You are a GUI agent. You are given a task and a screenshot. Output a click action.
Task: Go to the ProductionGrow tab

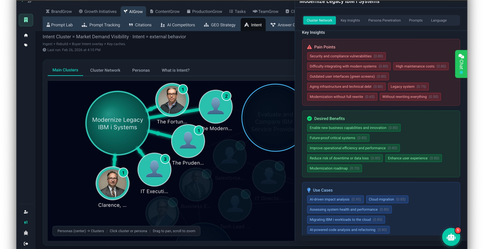(x=204, y=11)
